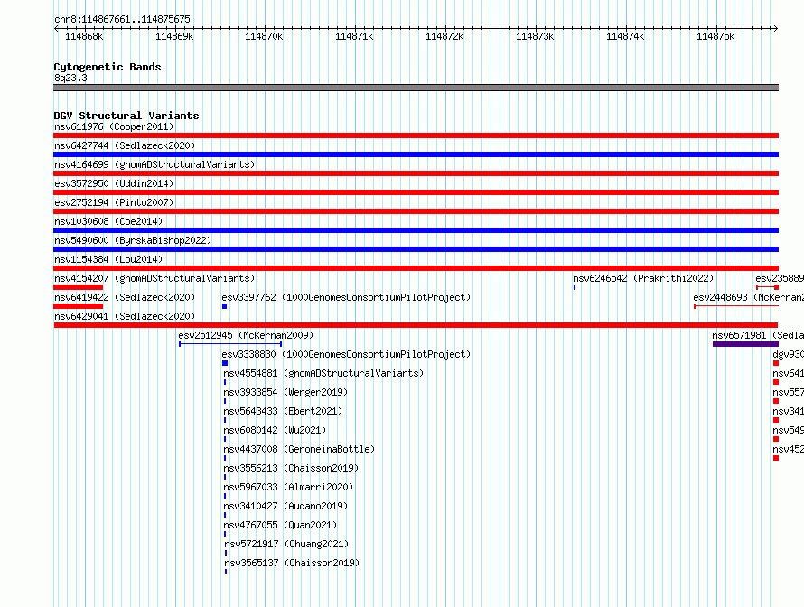Select the blue square under esv3338830
The width and height of the screenshot is (804, 607).
click(x=225, y=363)
